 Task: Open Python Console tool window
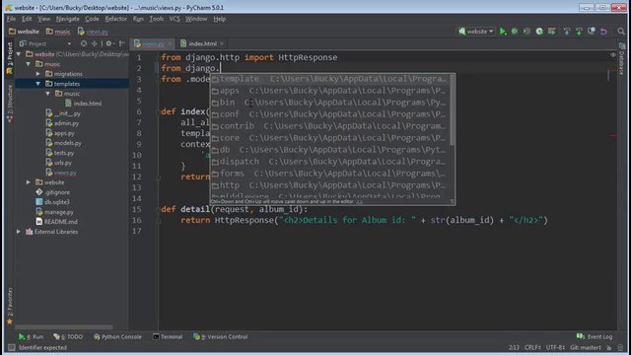(117, 337)
